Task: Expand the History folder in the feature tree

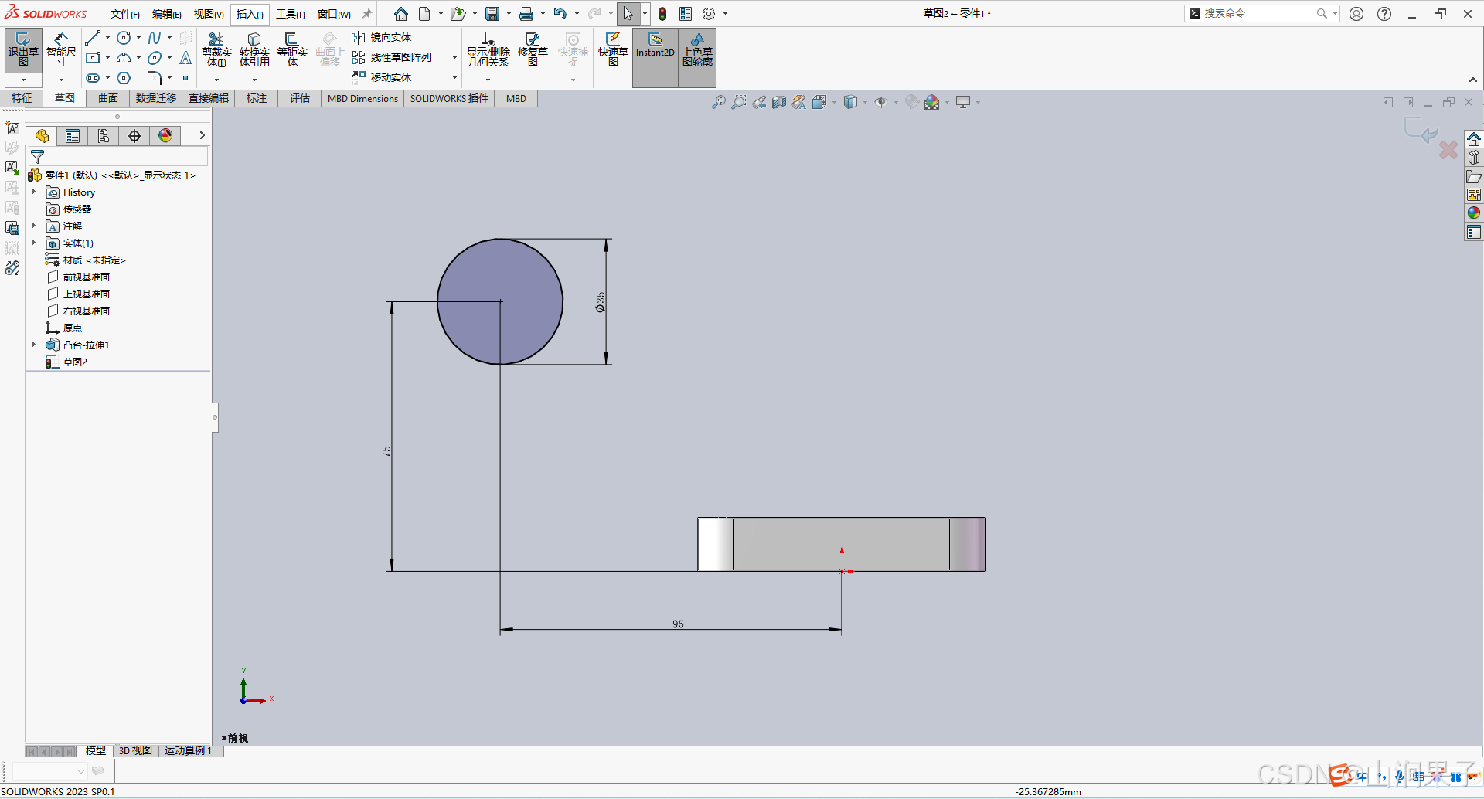Action: pyautogui.click(x=33, y=192)
